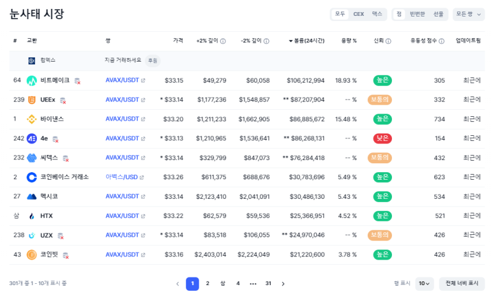Sort by # rank column header

click(x=15, y=41)
